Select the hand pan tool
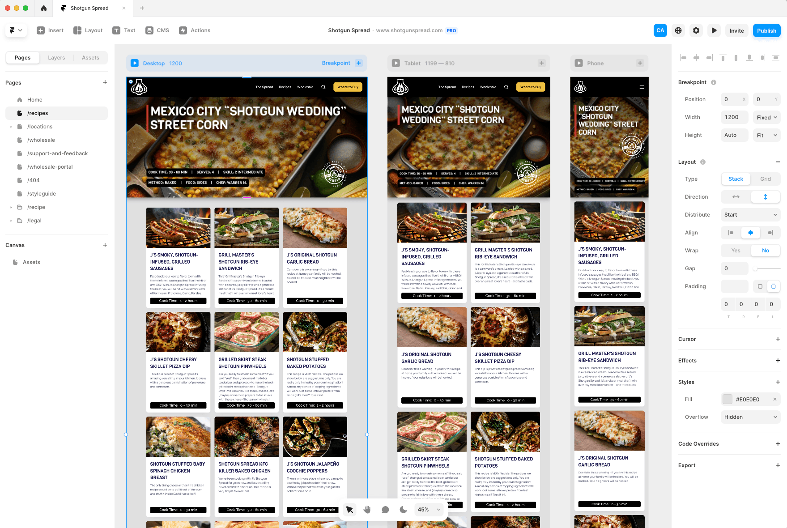Screen dimensions: 787x528 click(x=367, y=510)
